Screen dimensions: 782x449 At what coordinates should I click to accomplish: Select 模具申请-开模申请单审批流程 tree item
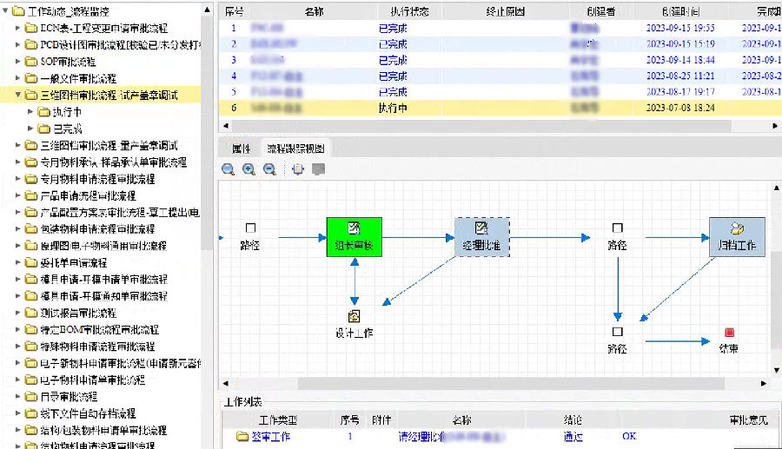coord(103,279)
